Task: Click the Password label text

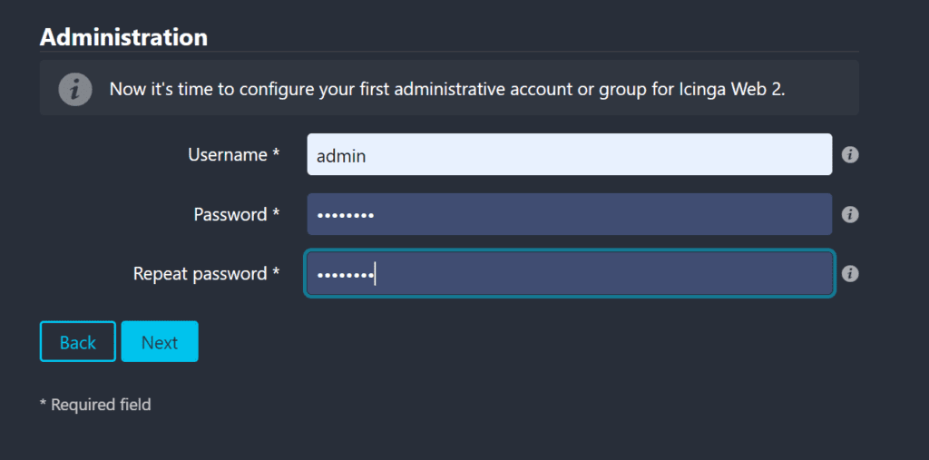Action: pyautogui.click(x=230, y=215)
